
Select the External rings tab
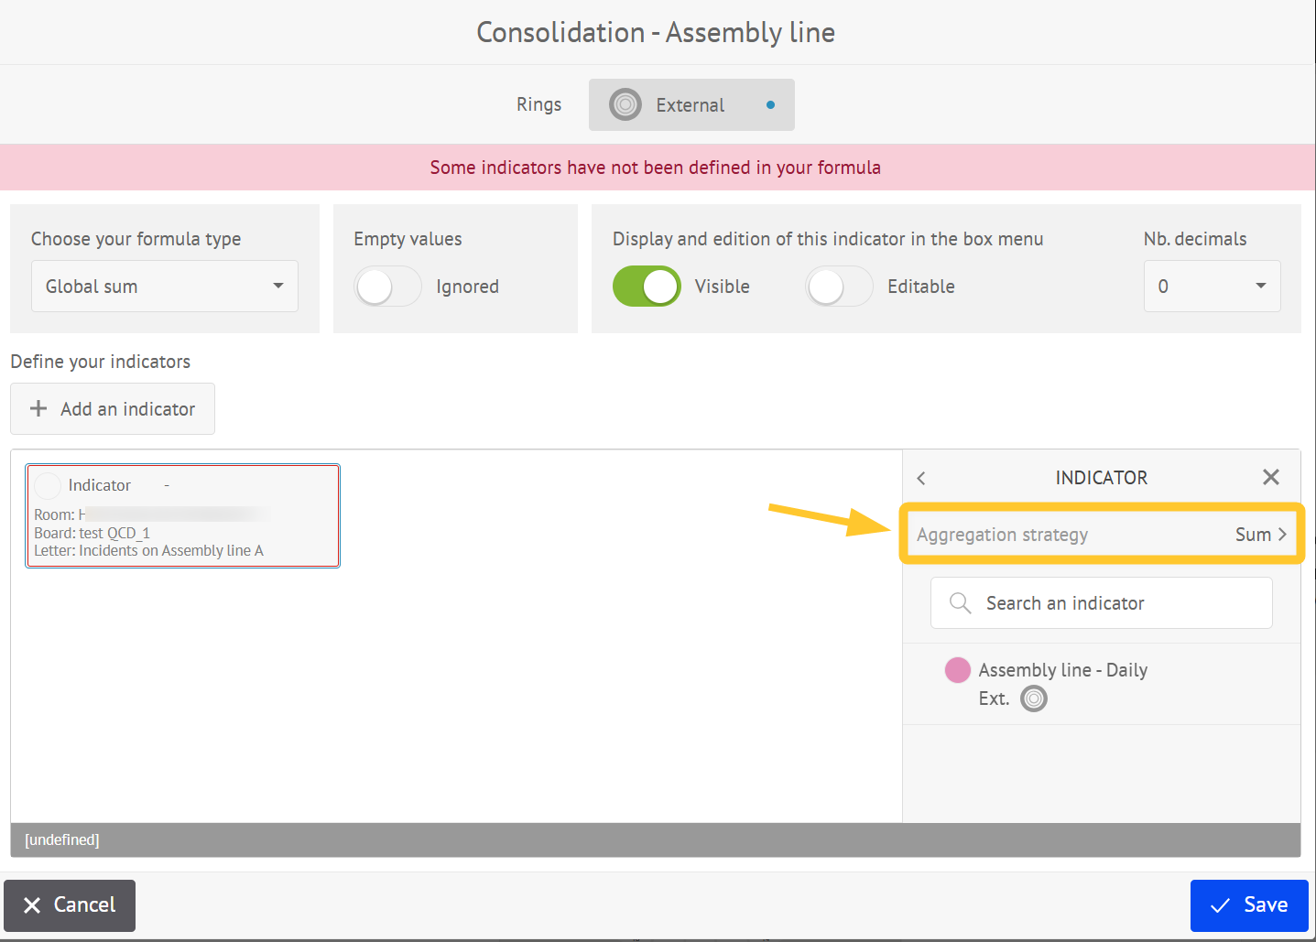point(691,105)
